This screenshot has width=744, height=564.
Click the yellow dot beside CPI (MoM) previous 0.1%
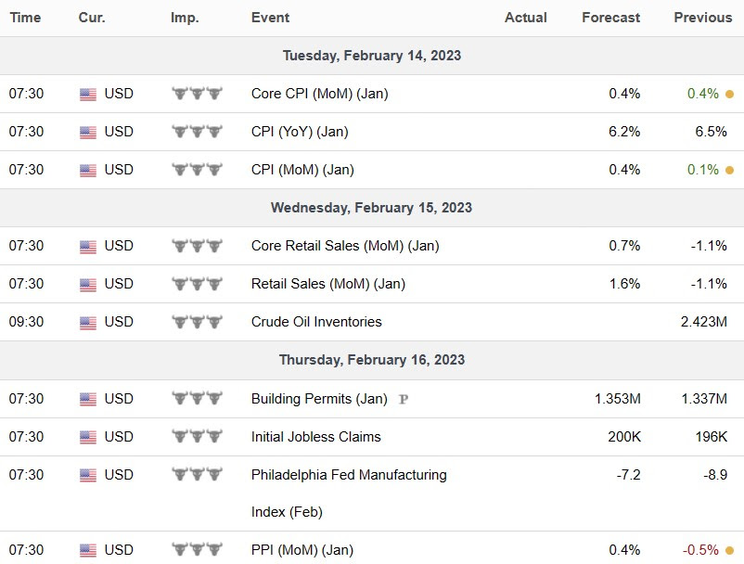pyautogui.click(x=730, y=170)
